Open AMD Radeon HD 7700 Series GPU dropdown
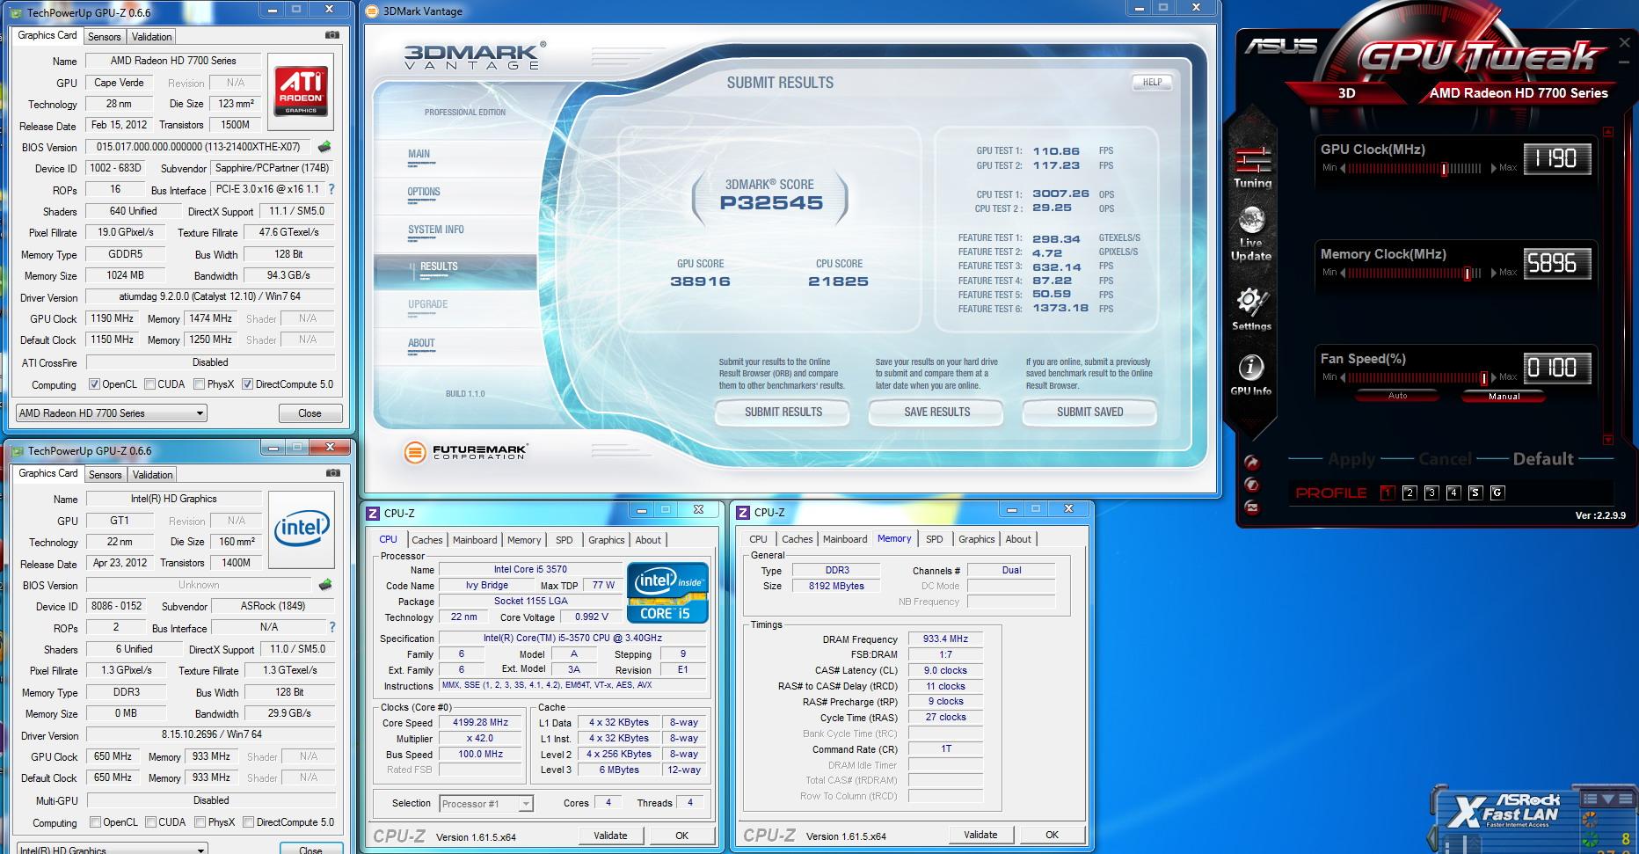 click(x=112, y=413)
